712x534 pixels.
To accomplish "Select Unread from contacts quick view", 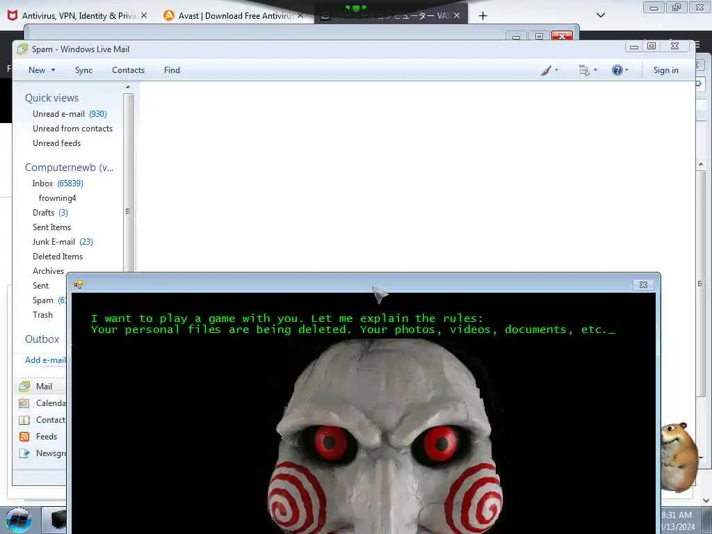I will tap(72, 129).
